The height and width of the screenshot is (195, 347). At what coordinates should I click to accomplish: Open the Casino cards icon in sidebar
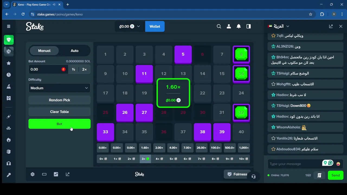pos(9,40)
